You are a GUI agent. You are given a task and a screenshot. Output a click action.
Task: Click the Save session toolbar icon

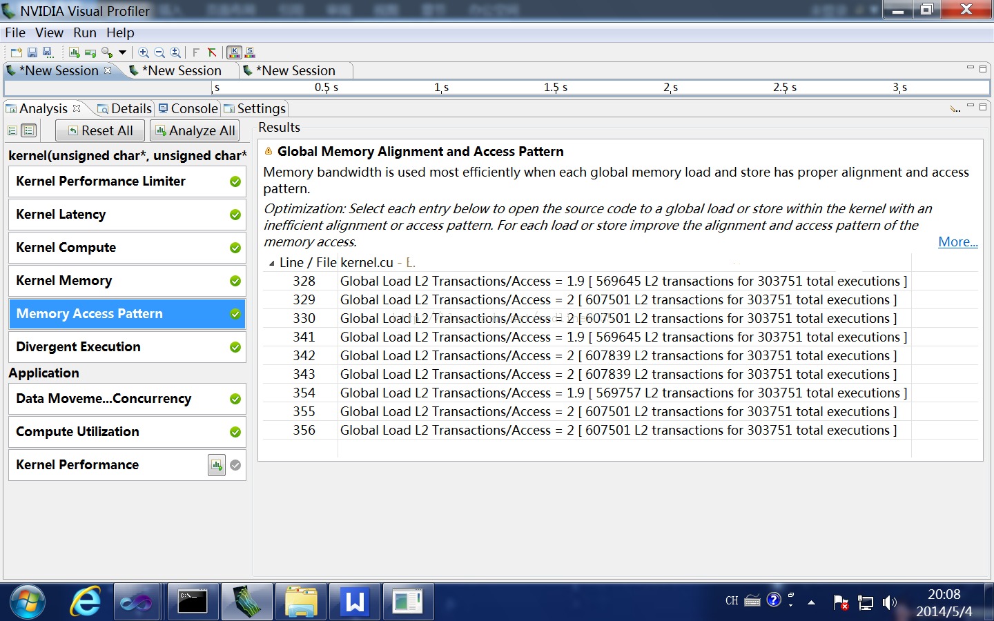click(x=32, y=52)
